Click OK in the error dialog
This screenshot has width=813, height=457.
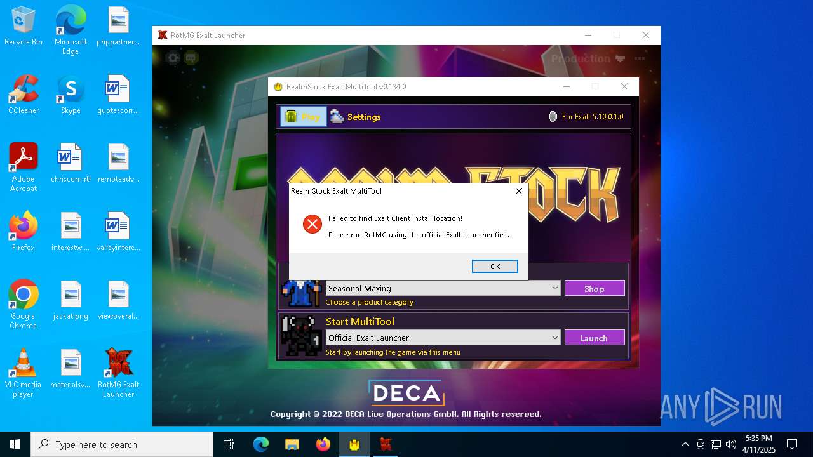point(495,267)
